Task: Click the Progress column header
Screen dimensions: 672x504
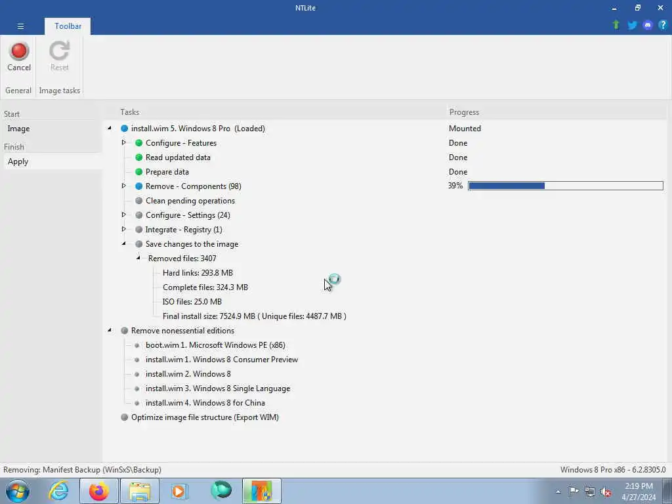Action: (x=464, y=112)
